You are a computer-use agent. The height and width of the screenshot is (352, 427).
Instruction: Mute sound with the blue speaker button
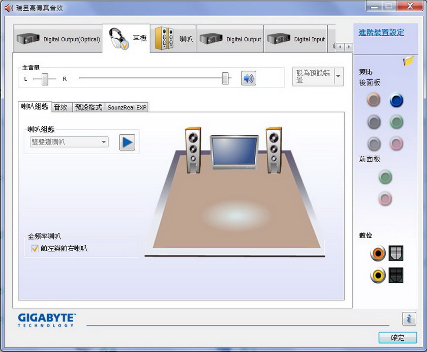click(x=249, y=78)
